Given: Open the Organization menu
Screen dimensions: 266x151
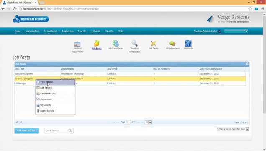Looking at the screenshot, I should point(32,31).
